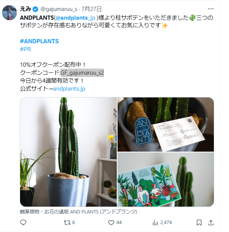This screenshot has height=232, width=229.
Task: Visit the andplants.jp official site link
Action: click(x=69, y=89)
